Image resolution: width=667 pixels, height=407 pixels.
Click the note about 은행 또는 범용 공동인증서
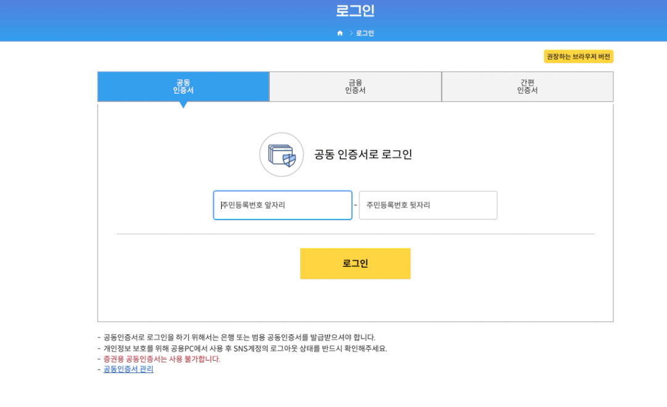[x=239, y=337]
